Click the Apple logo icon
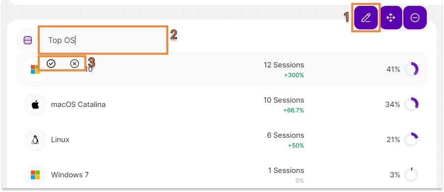444x192 pixels. click(x=35, y=105)
